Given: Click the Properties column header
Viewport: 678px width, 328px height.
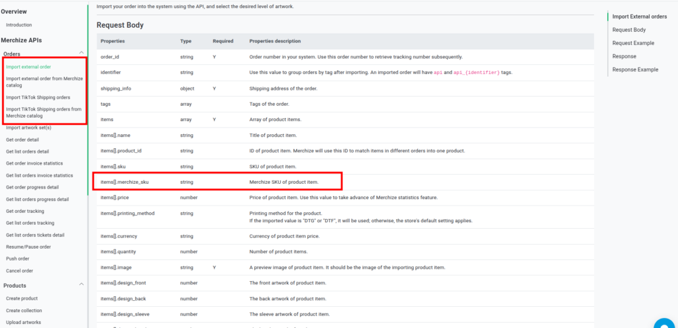Looking at the screenshot, I should pos(113,41).
